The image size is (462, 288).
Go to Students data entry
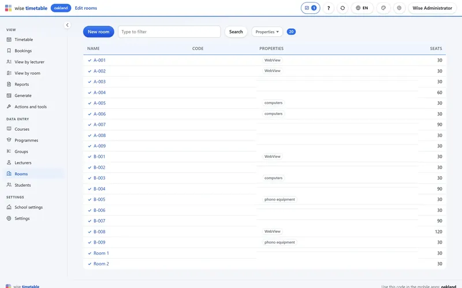23,185
